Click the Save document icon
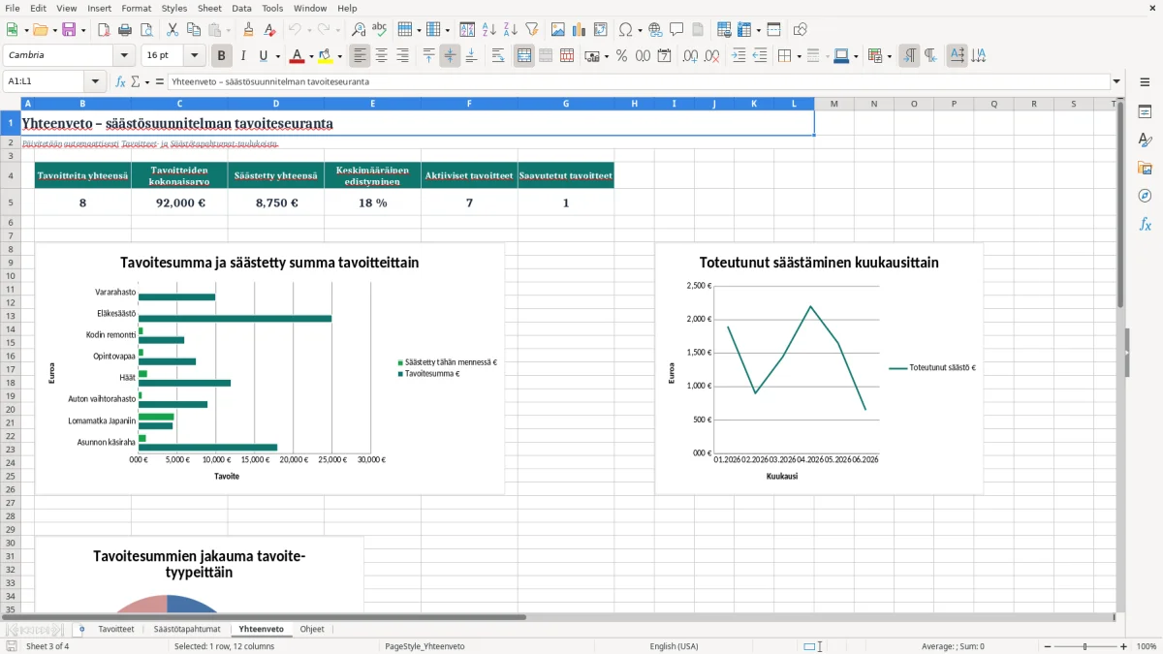The height and width of the screenshot is (654, 1163). [69, 30]
